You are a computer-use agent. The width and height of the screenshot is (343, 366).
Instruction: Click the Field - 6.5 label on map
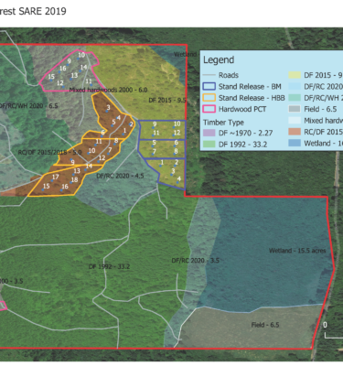[x=265, y=325]
